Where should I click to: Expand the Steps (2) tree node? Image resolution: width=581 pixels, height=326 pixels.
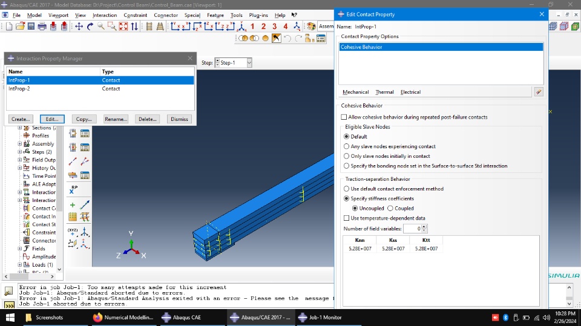click(19, 152)
